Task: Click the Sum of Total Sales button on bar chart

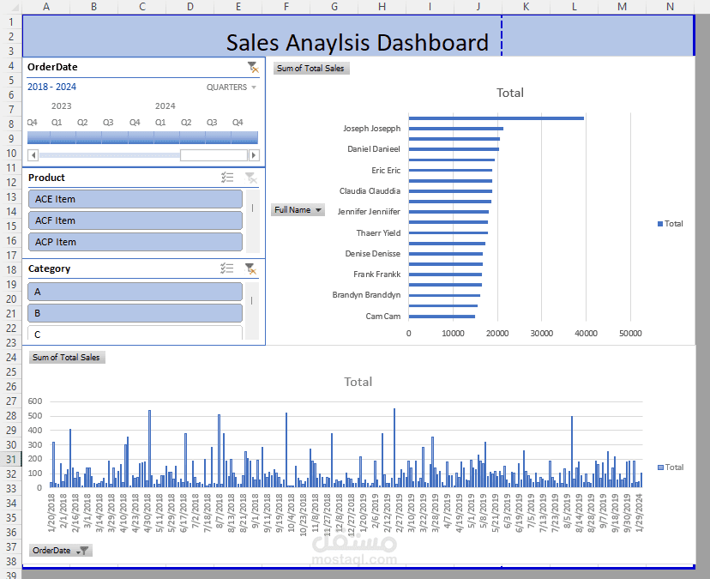Action: [x=311, y=69]
